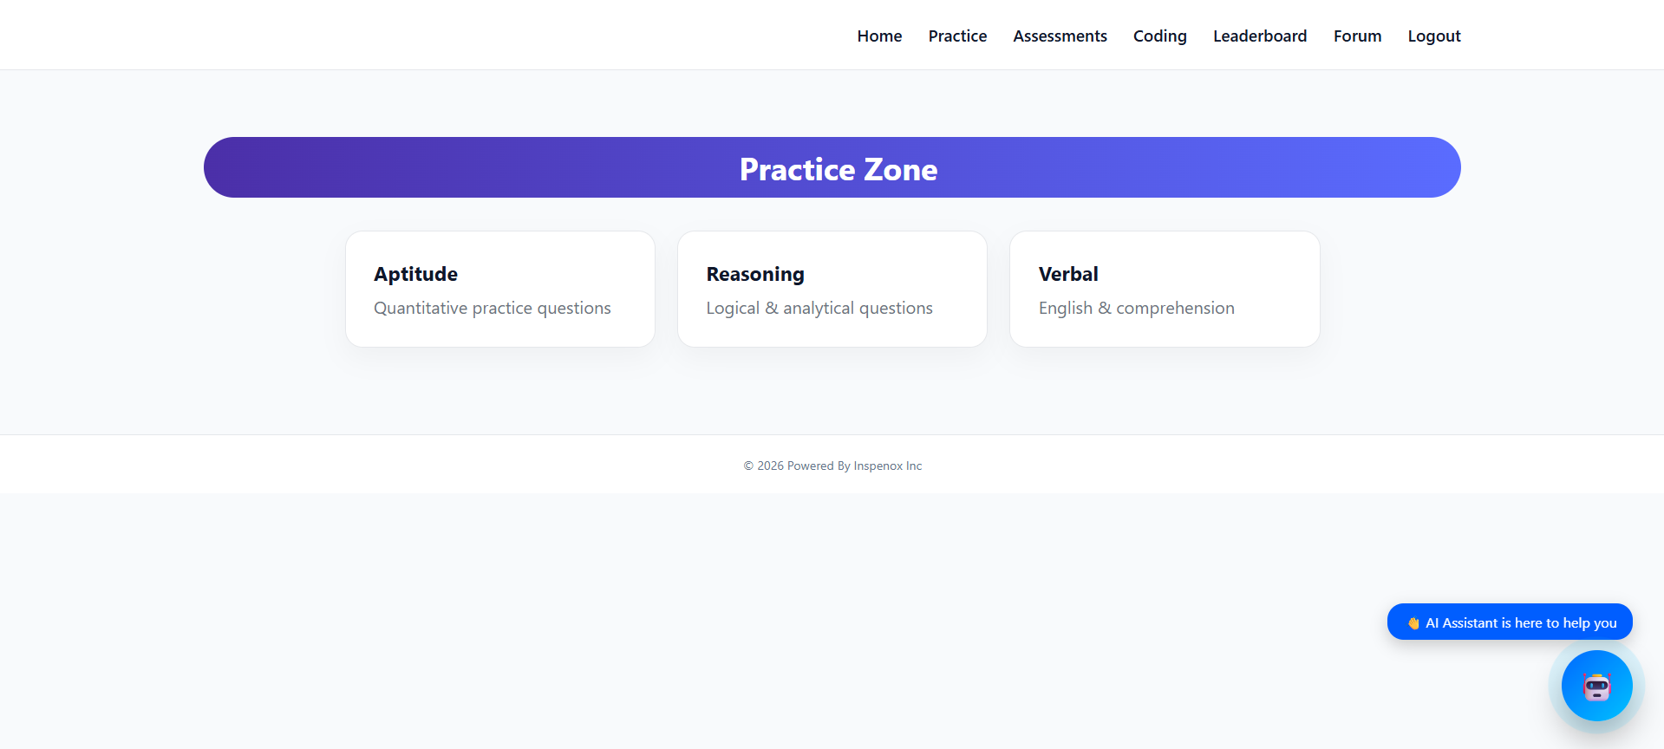The height and width of the screenshot is (749, 1664).
Task: Choose the Reasoning card heading
Action: click(755, 274)
